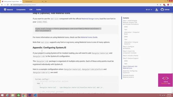Jump to Step 2: Configure animations in Contents

pyautogui.click(x=128, y=47)
